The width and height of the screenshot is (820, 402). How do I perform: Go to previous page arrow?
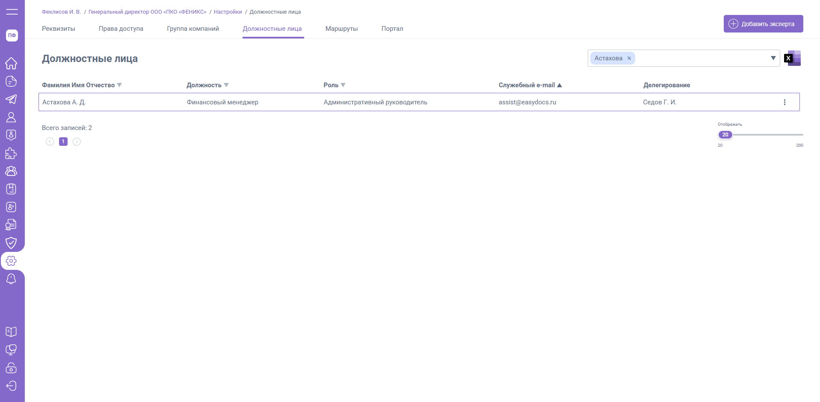(x=50, y=142)
